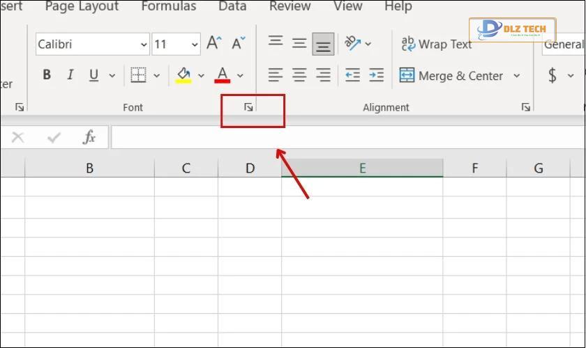Select column C header
Viewport: 586px width, 348px height.
pos(186,168)
